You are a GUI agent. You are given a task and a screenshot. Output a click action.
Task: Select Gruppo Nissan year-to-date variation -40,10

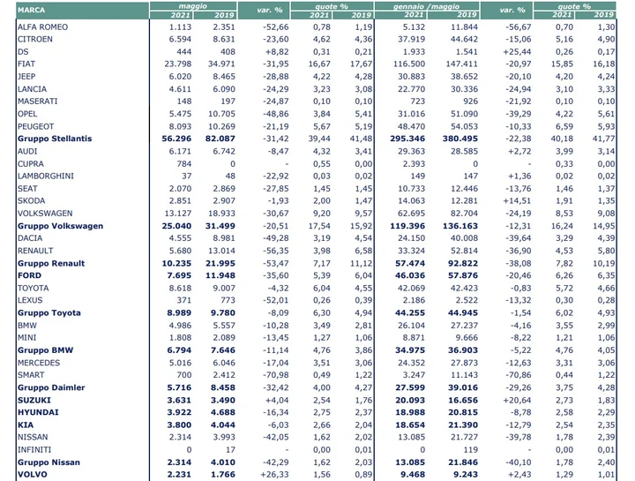519,462
